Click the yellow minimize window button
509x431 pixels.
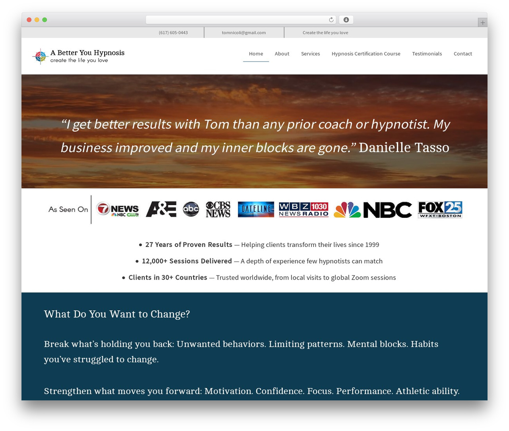coord(37,20)
